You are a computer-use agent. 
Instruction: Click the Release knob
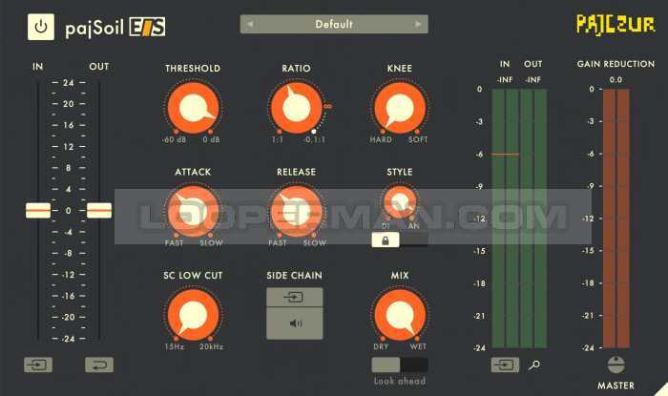(x=297, y=212)
